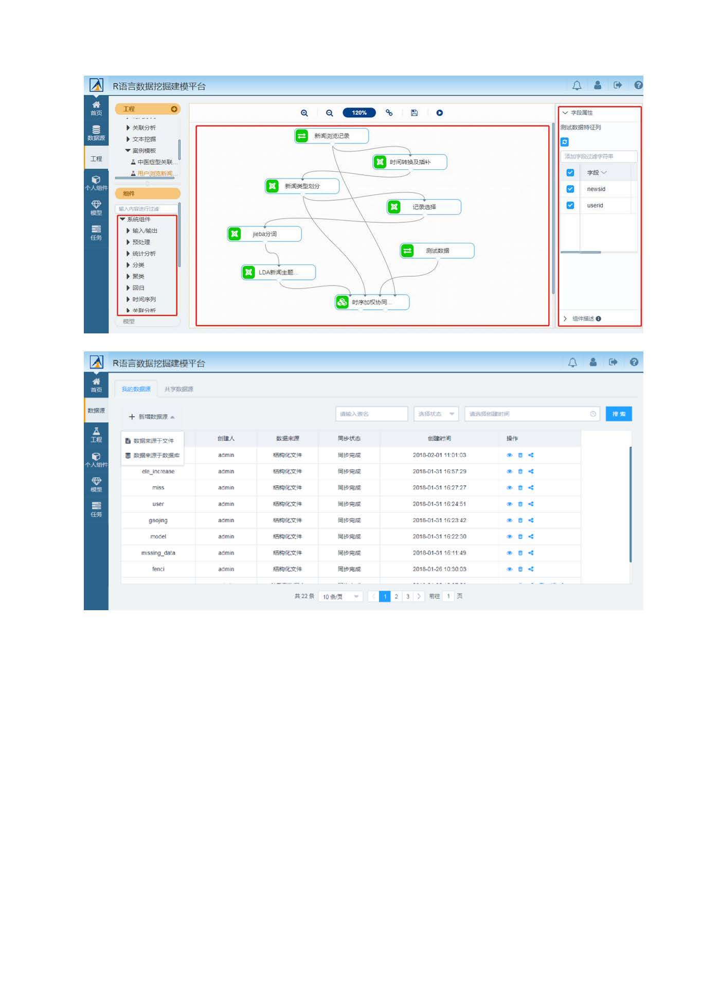
Task: Go to 首页 in workflow screen sidebar
Action: 96,109
